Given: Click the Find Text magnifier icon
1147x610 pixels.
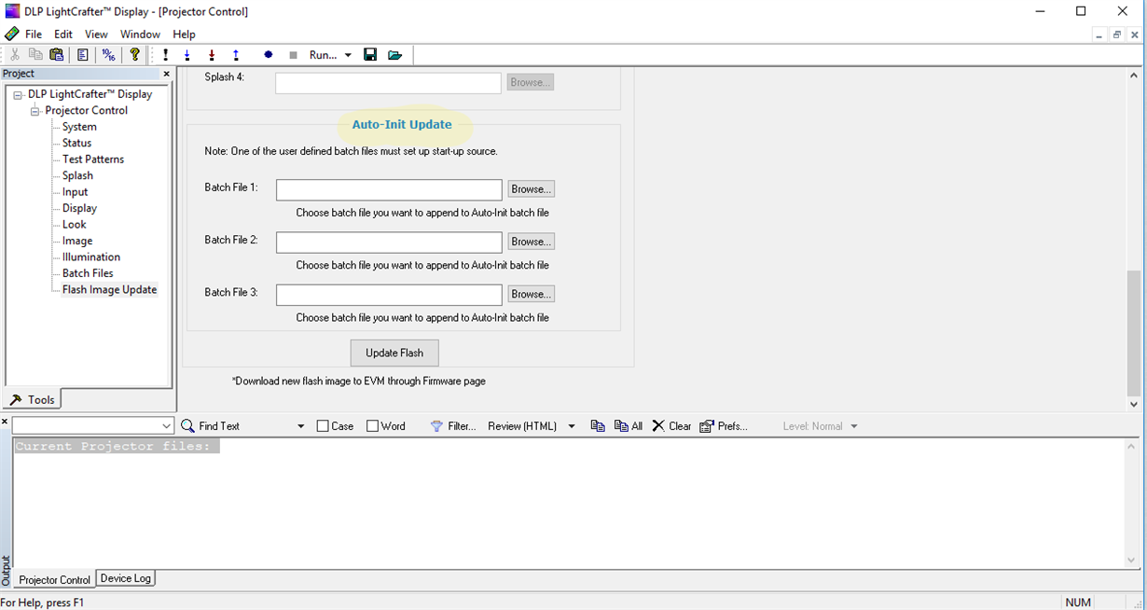Looking at the screenshot, I should (188, 426).
